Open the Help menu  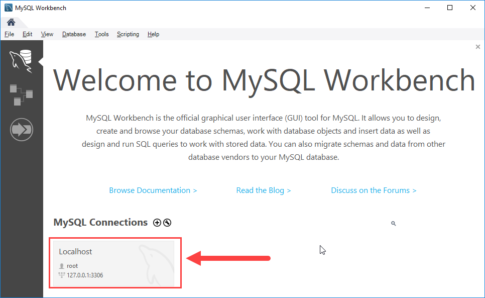153,34
